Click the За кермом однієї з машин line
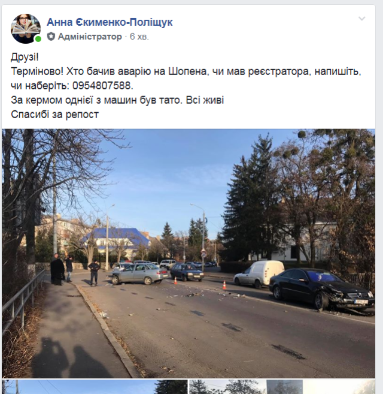 pos(117,100)
